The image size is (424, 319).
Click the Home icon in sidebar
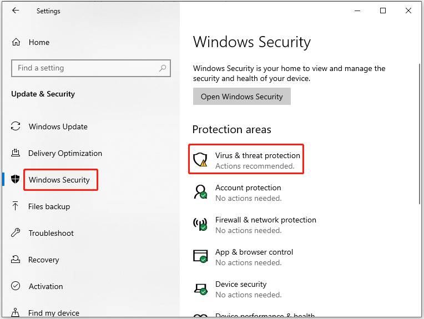(16, 42)
